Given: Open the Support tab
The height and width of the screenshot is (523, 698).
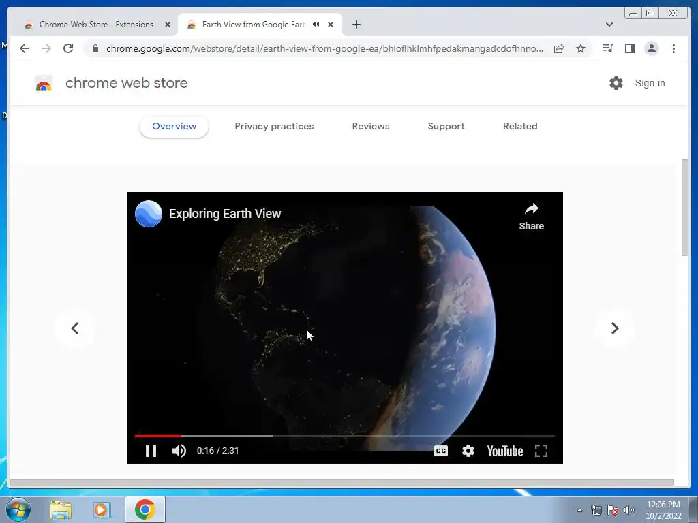Looking at the screenshot, I should [x=446, y=126].
